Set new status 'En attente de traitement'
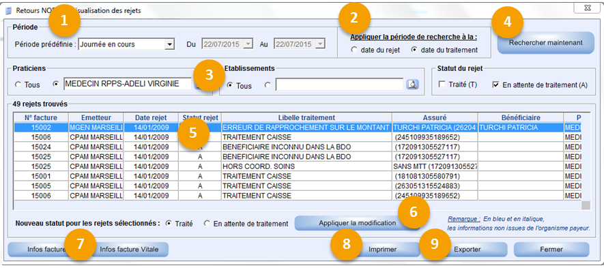The height and width of the screenshot is (270, 604). coord(207,223)
